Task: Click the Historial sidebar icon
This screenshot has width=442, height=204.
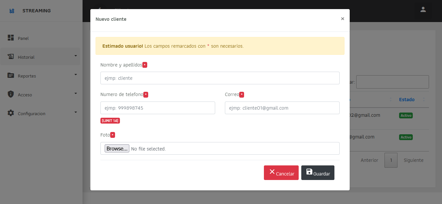Action: pos(11,57)
